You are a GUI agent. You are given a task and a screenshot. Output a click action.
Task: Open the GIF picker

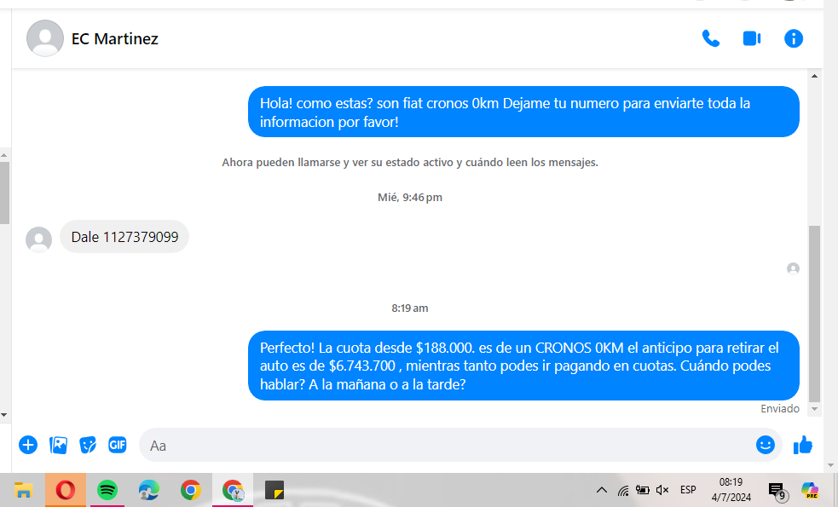[x=117, y=445]
